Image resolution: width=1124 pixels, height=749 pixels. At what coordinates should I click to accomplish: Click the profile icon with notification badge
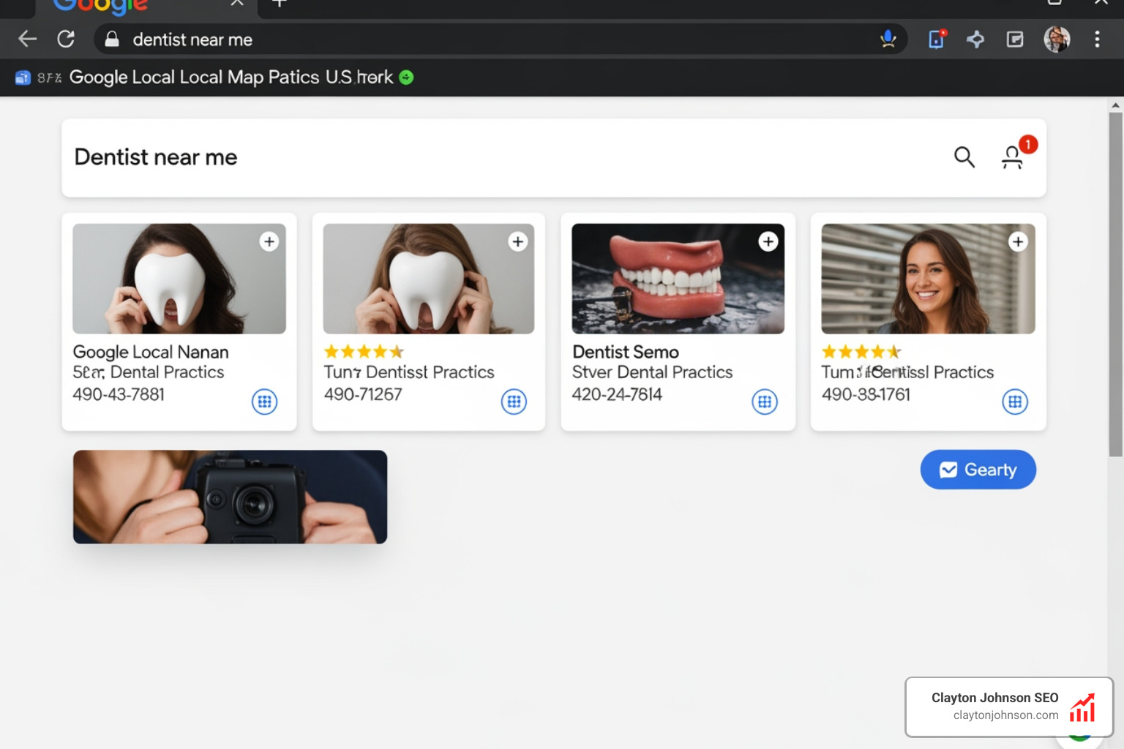[x=1014, y=157]
